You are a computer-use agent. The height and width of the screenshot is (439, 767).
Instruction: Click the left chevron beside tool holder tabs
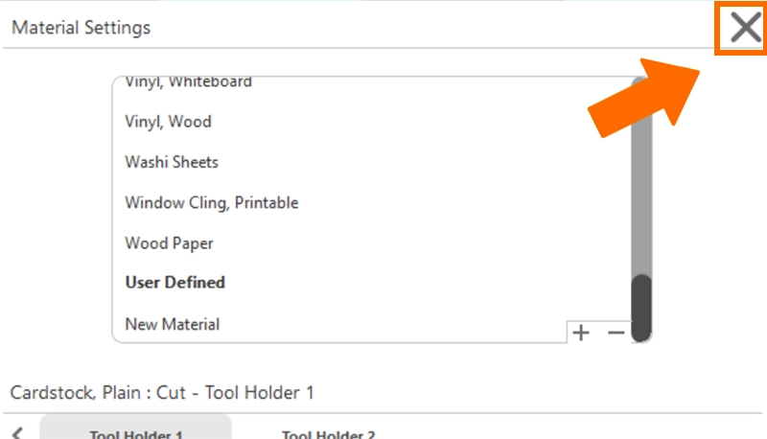coord(17,433)
